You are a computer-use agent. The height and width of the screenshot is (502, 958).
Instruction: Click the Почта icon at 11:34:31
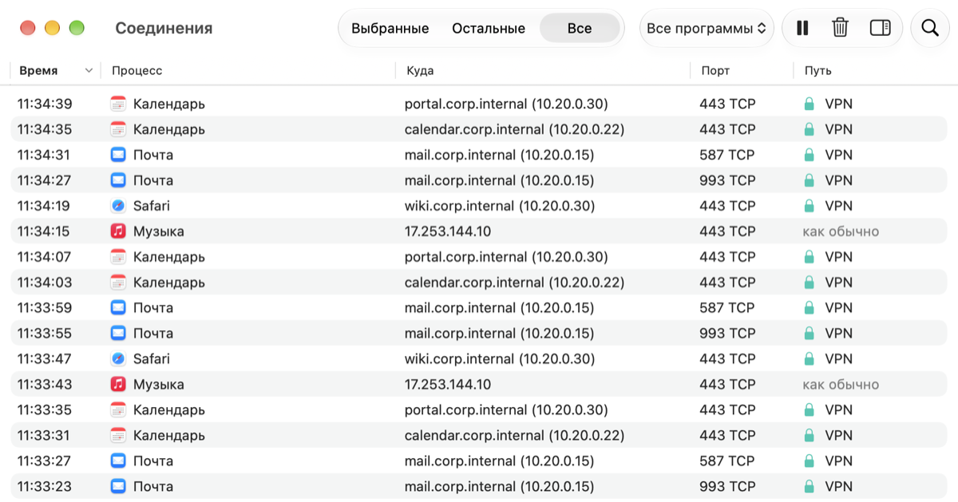[x=118, y=155]
